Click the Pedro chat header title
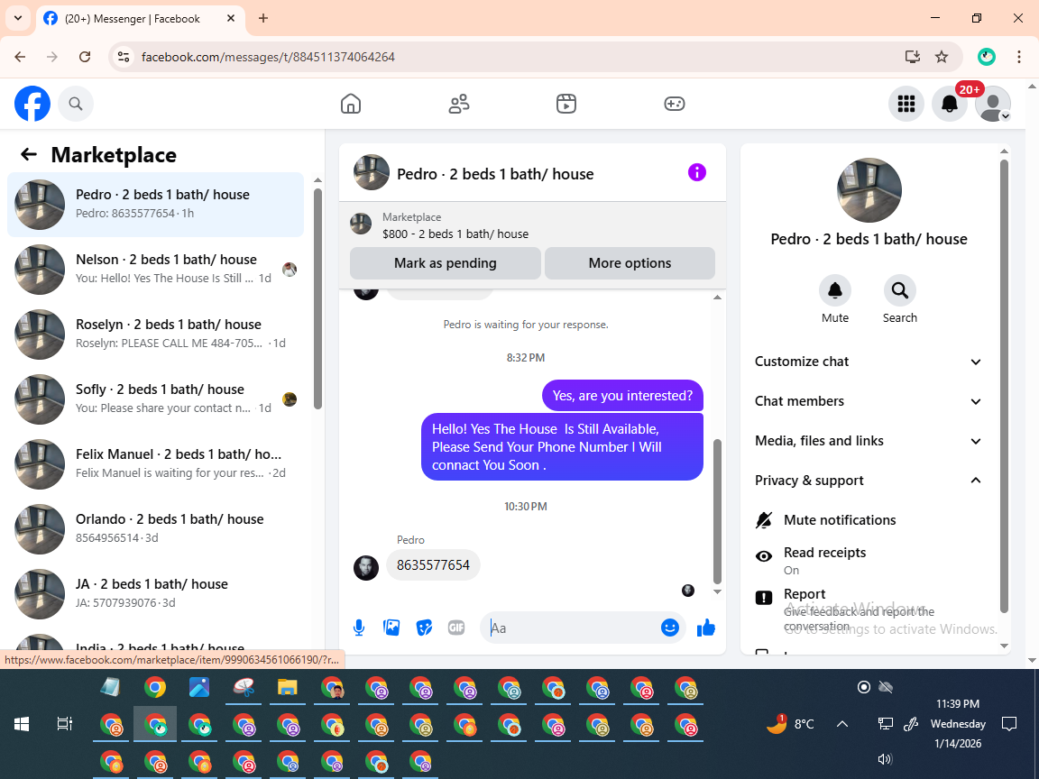Image resolution: width=1039 pixels, height=779 pixels. coord(495,174)
